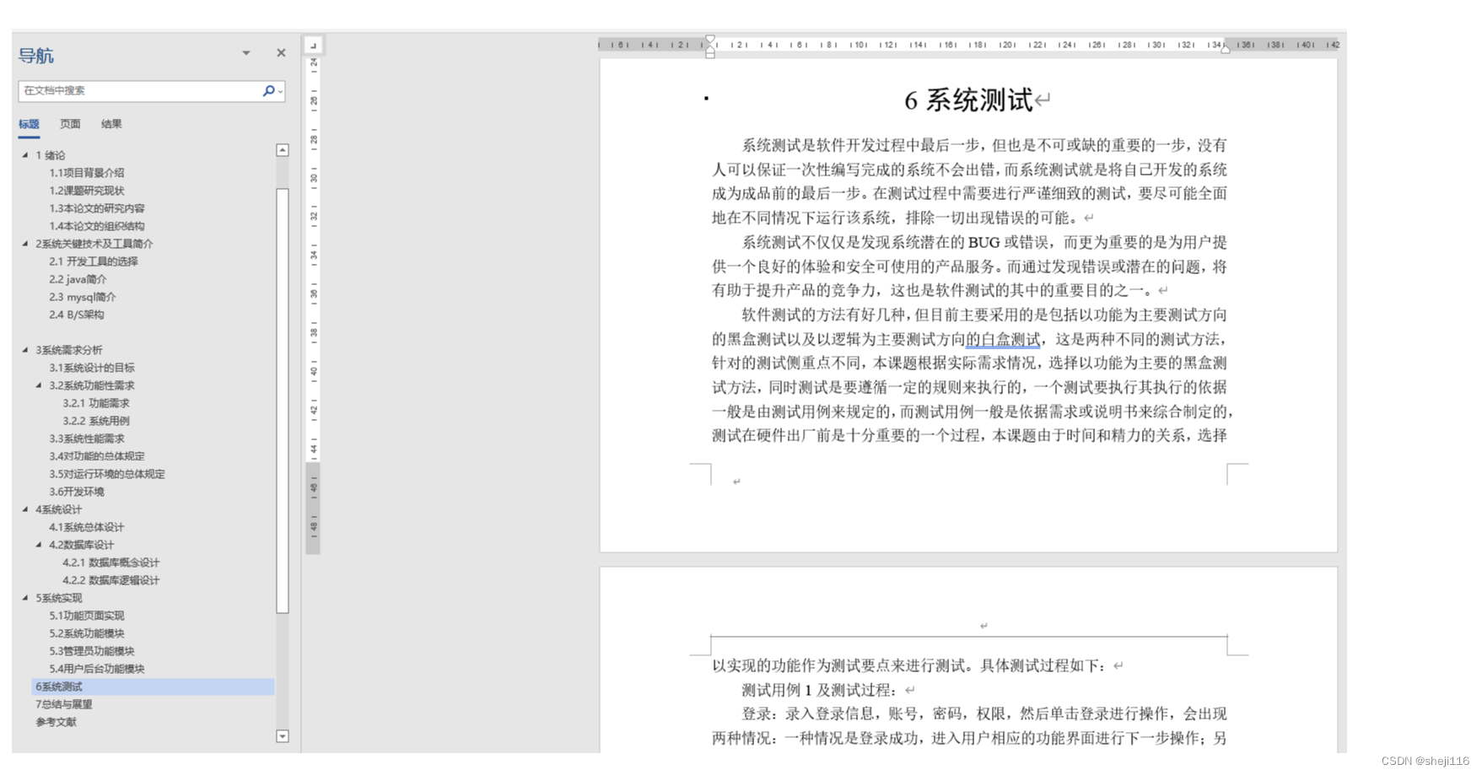Click the scroll-up arrow of navigation scrollbar

point(283,149)
